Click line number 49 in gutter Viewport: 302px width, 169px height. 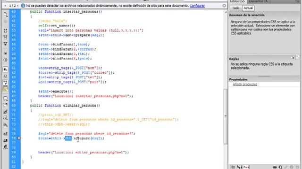pos(14,12)
